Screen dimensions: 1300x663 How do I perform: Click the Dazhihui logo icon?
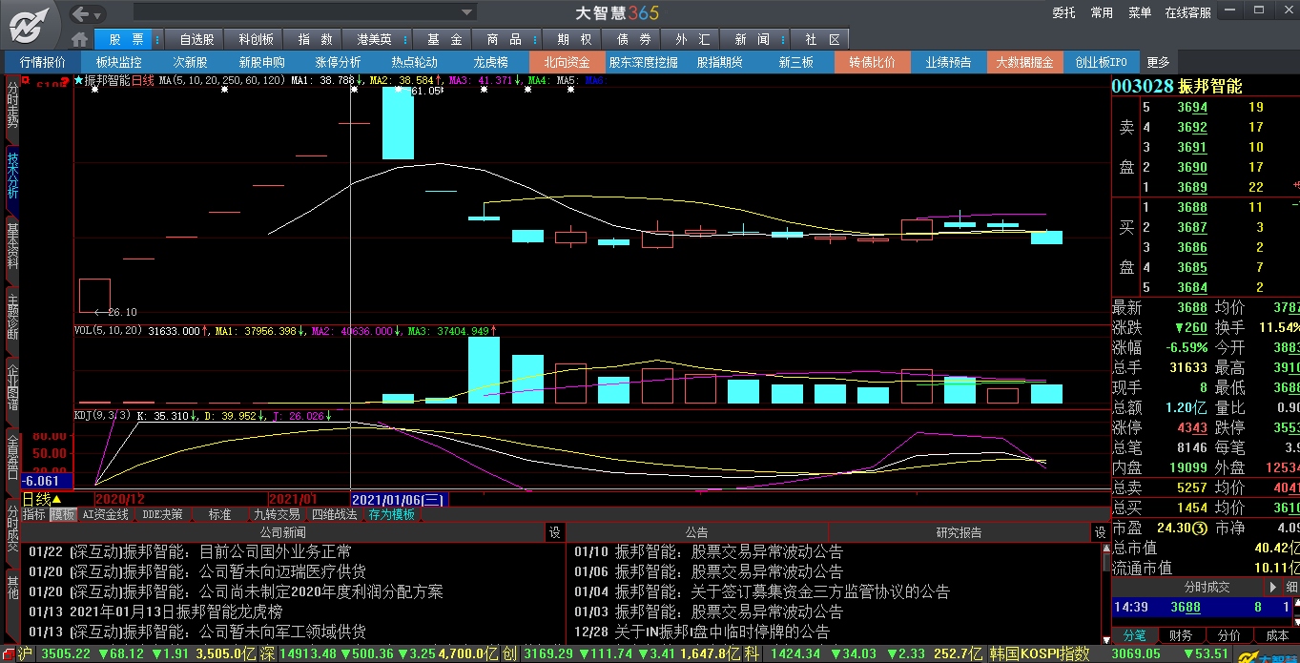pyautogui.click(x=32, y=24)
